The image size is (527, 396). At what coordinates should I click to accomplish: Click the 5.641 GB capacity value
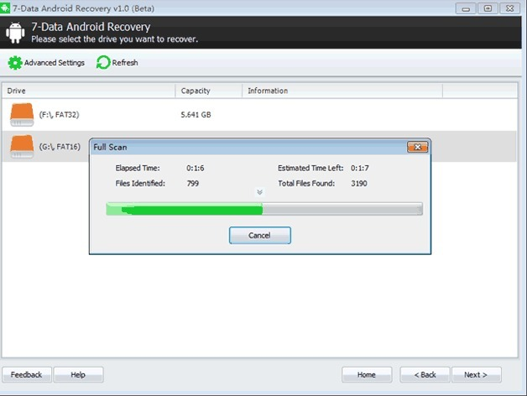click(196, 115)
